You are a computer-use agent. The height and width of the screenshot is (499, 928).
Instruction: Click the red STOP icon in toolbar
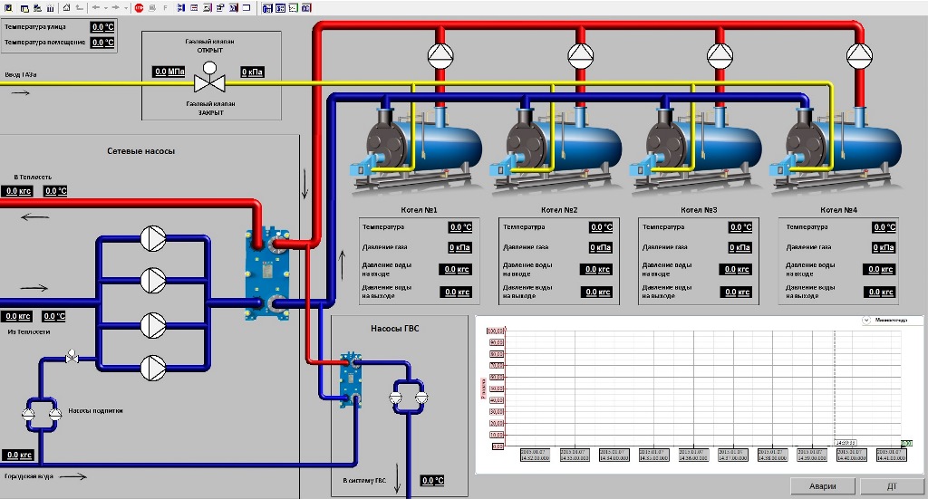[x=139, y=7]
